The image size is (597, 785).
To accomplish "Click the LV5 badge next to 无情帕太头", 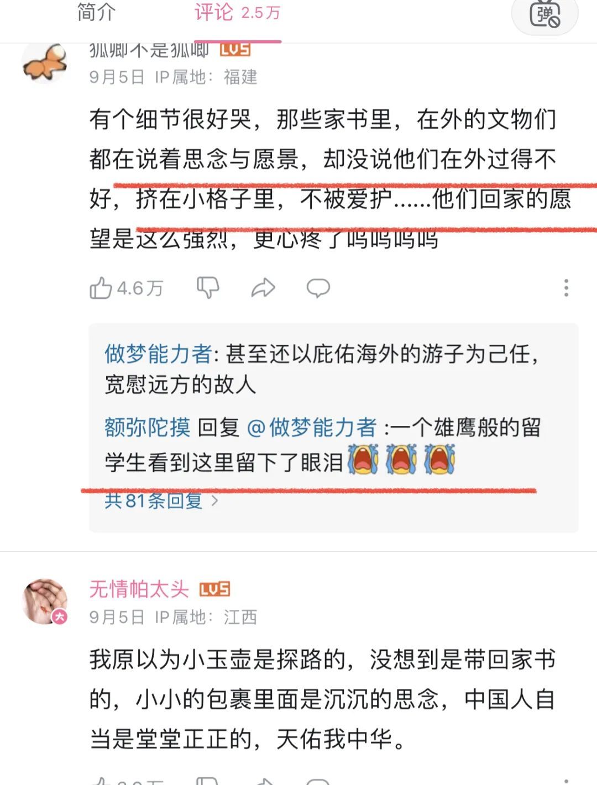I will (x=214, y=589).
